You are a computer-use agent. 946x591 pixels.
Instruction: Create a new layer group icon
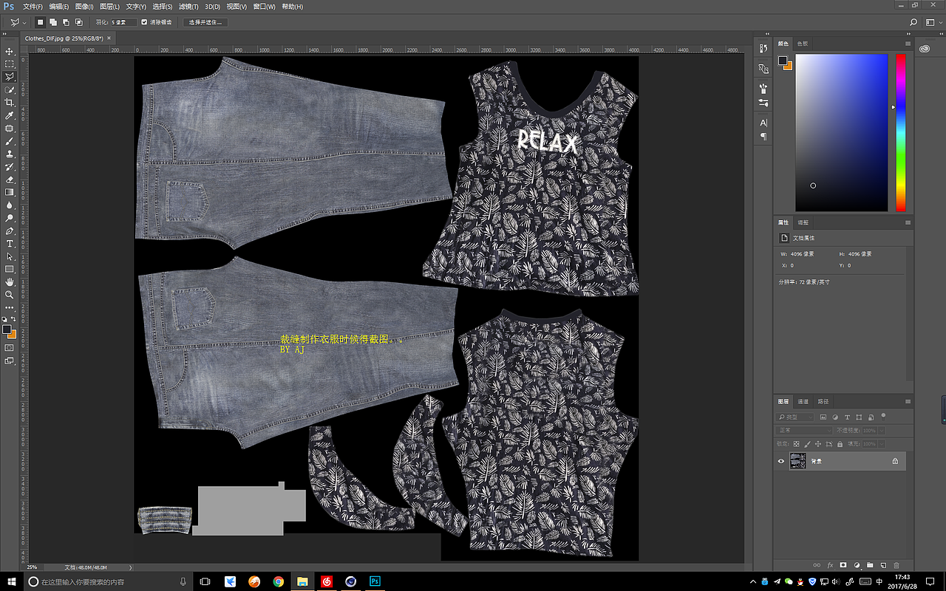point(870,565)
